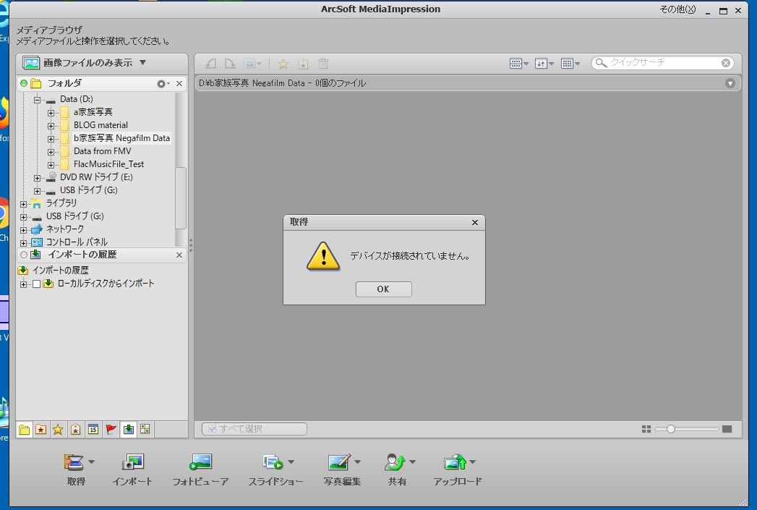757x510 pixels.
Task: Open the sort order dropdown
Action: pos(544,63)
